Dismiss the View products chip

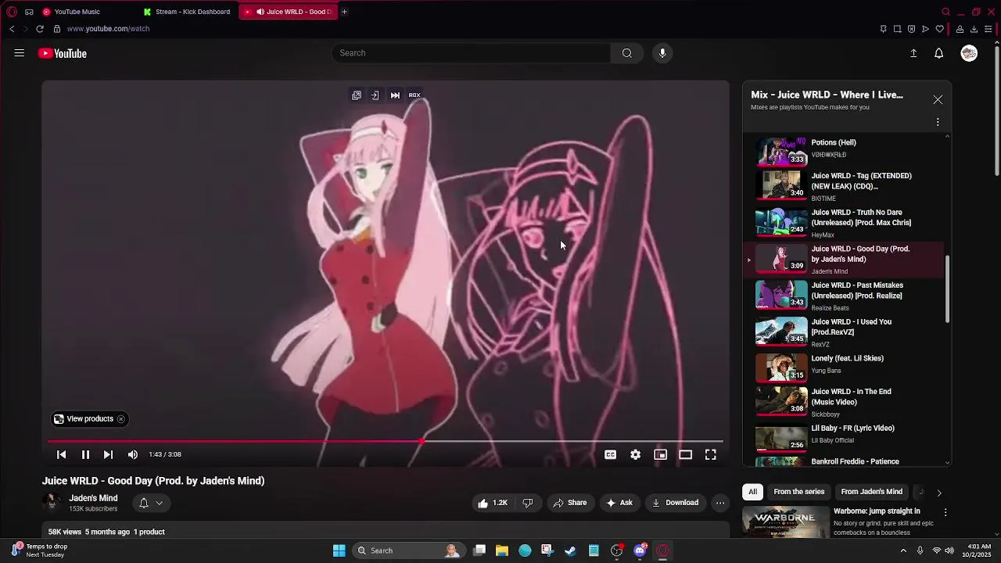[120, 419]
